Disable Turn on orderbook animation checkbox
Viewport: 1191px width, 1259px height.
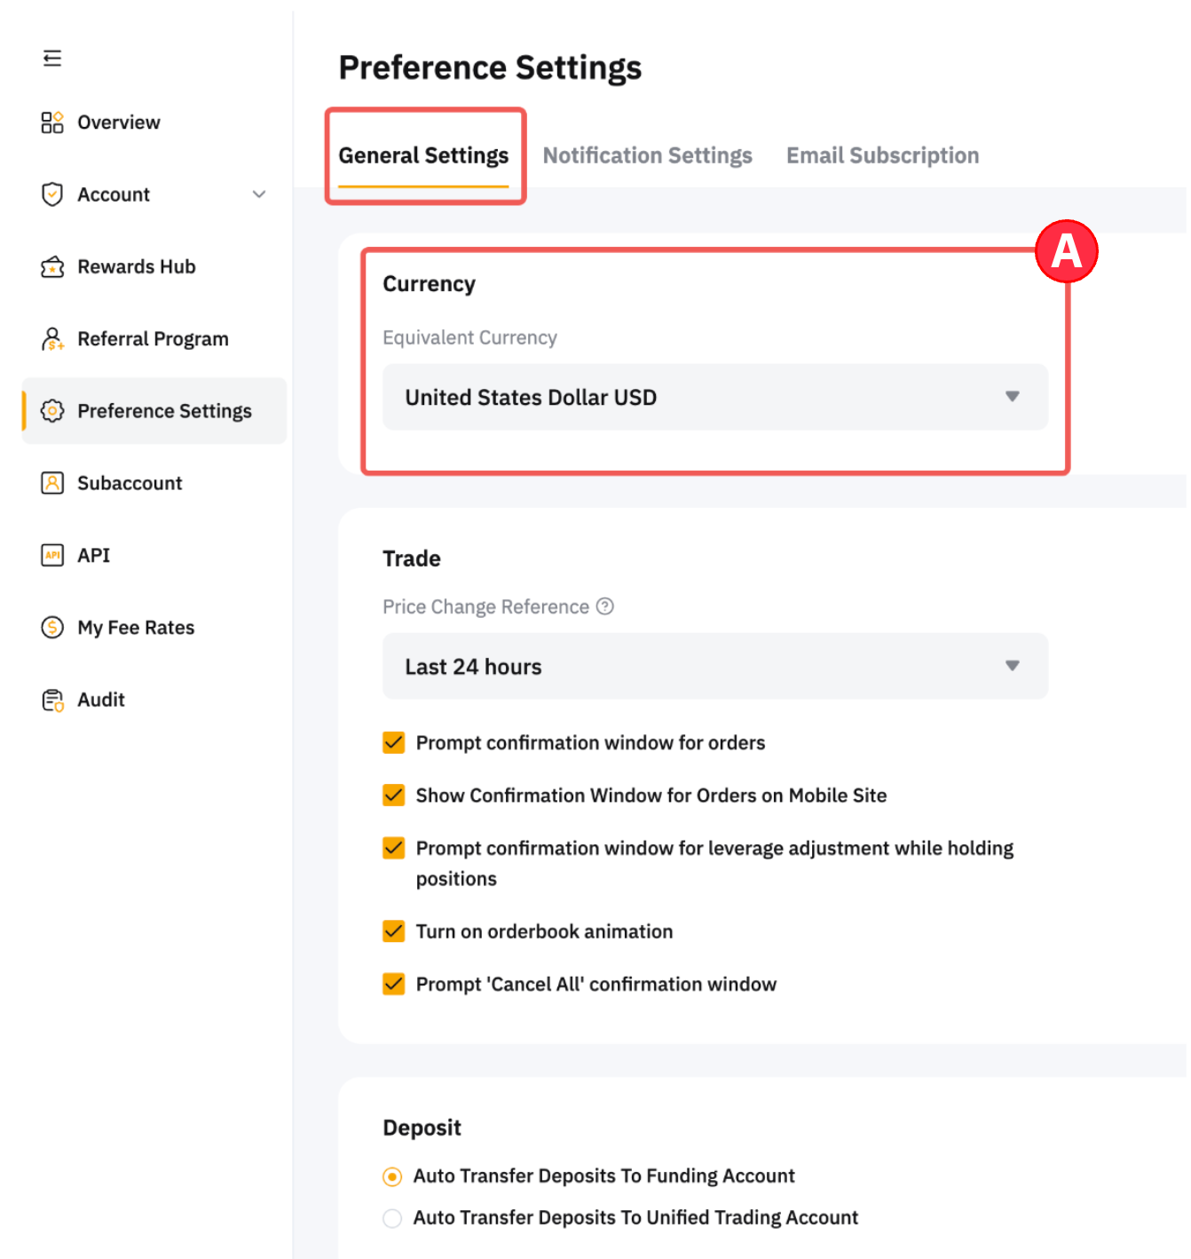tap(394, 931)
